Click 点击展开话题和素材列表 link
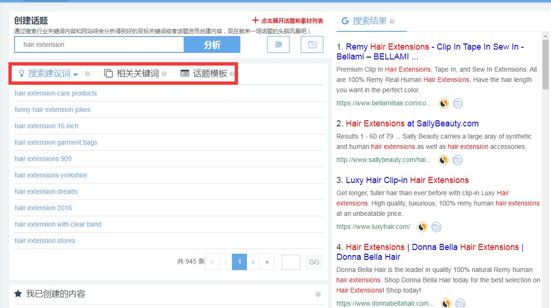 tap(292, 21)
